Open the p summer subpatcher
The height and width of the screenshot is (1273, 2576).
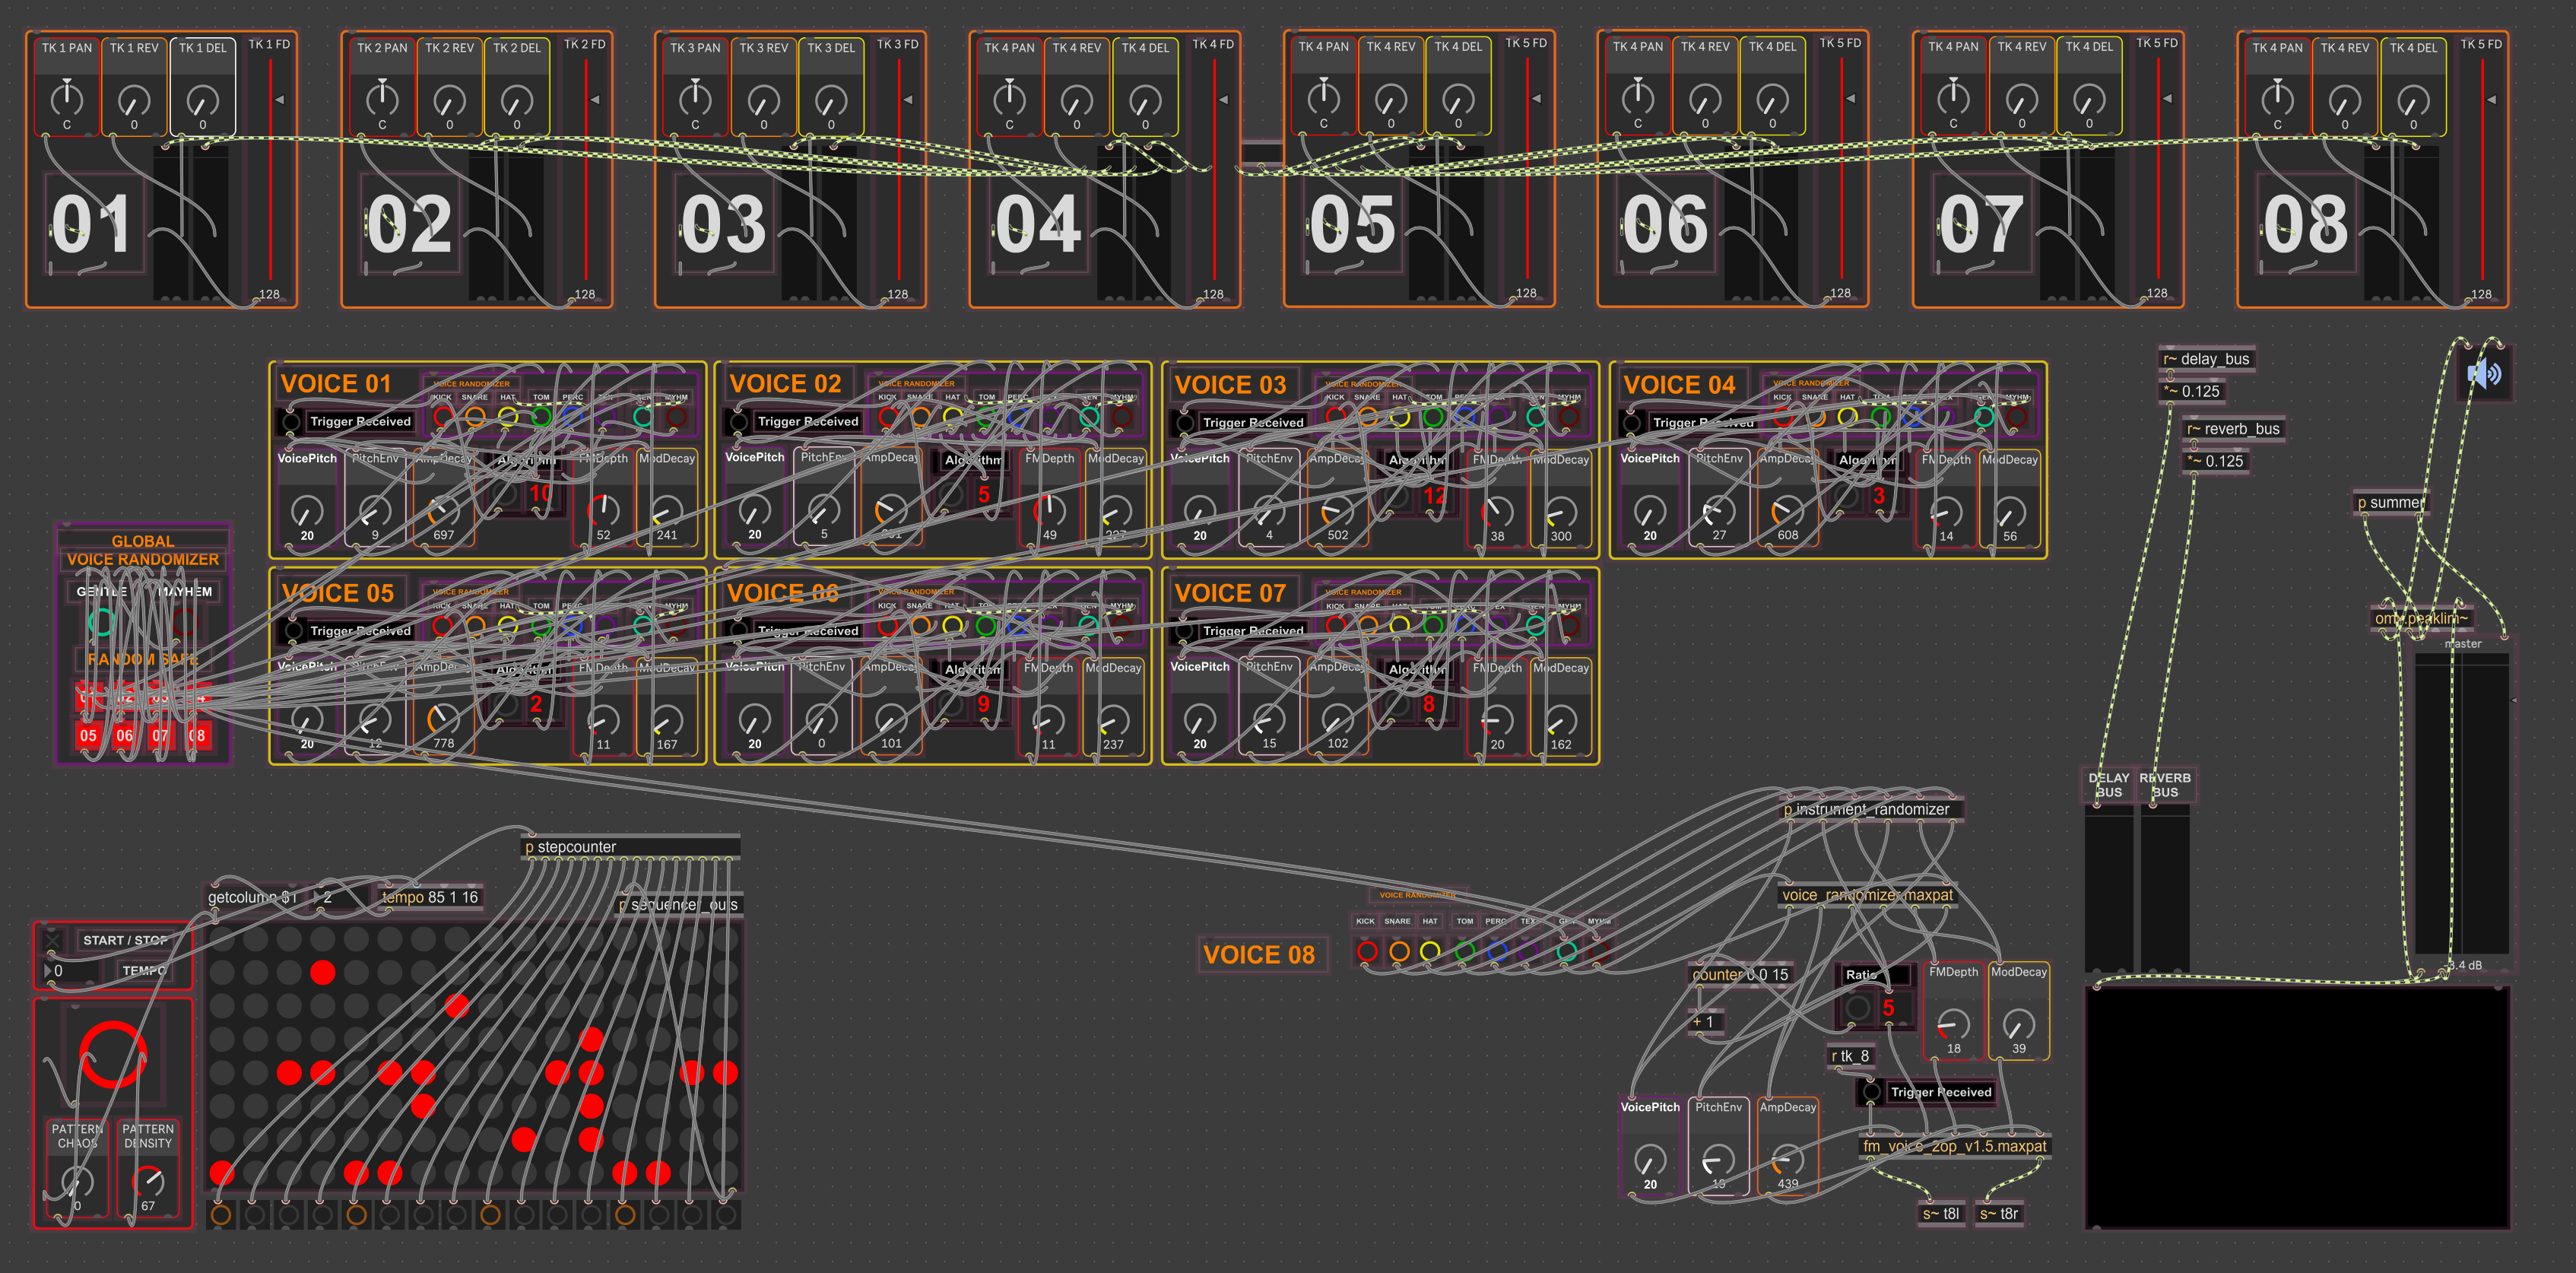click(x=2390, y=503)
